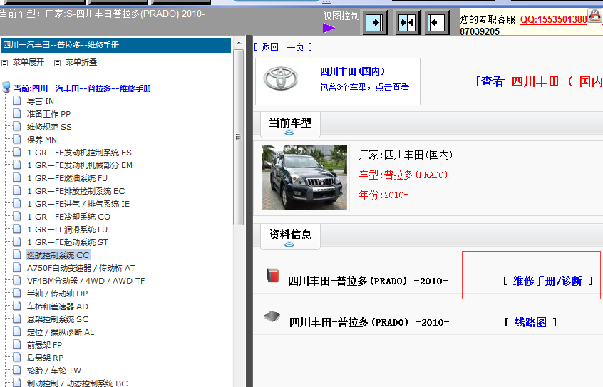Click the 厂家:四川丰田(国内) text
The height and width of the screenshot is (387, 603).
click(406, 155)
